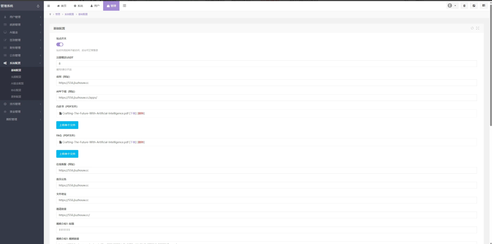The image size is (492, 244).
Task: Click the trash can icon in top bar
Action: coord(464,6)
